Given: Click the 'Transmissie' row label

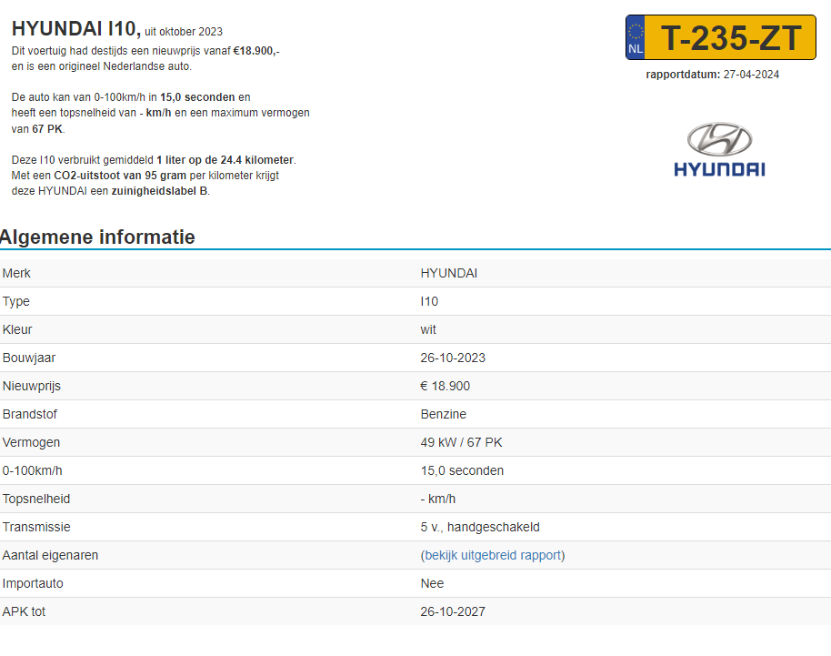Looking at the screenshot, I should point(36,527).
